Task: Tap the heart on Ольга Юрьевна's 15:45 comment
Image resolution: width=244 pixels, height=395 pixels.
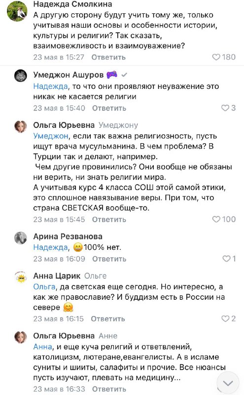Action: pos(216,219)
